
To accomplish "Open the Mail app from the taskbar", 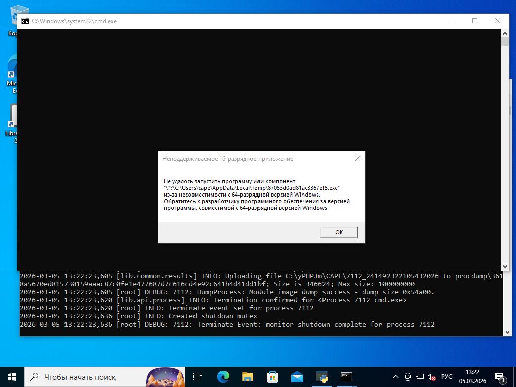I will (x=297, y=376).
